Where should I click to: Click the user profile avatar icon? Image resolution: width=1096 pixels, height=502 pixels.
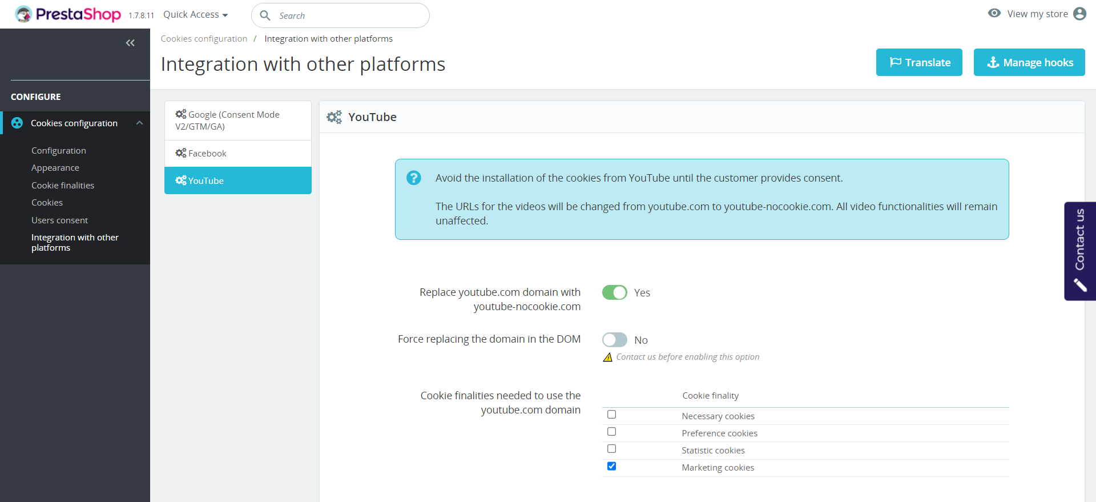tap(1079, 14)
